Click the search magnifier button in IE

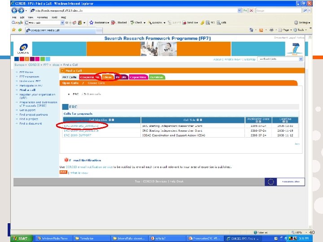tap(305, 10)
